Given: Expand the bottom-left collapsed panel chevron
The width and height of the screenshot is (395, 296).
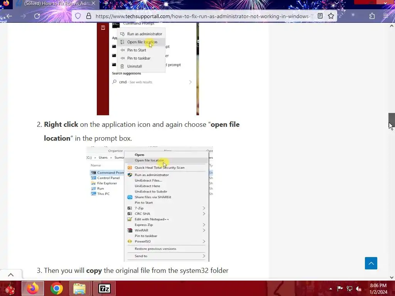Looking at the screenshot, I should click(11, 275).
